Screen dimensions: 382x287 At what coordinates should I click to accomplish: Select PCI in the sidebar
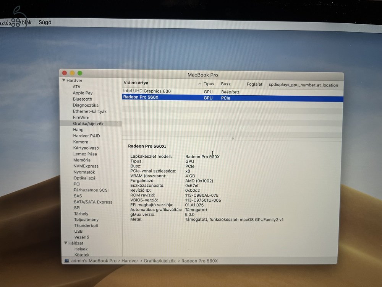tap(77, 184)
